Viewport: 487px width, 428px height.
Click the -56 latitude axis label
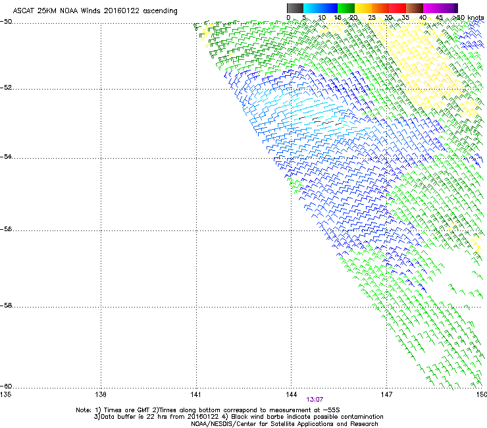(6, 228)
